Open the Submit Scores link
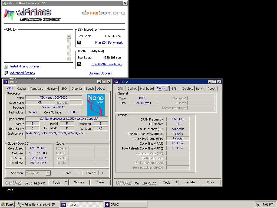 point(100,73)
